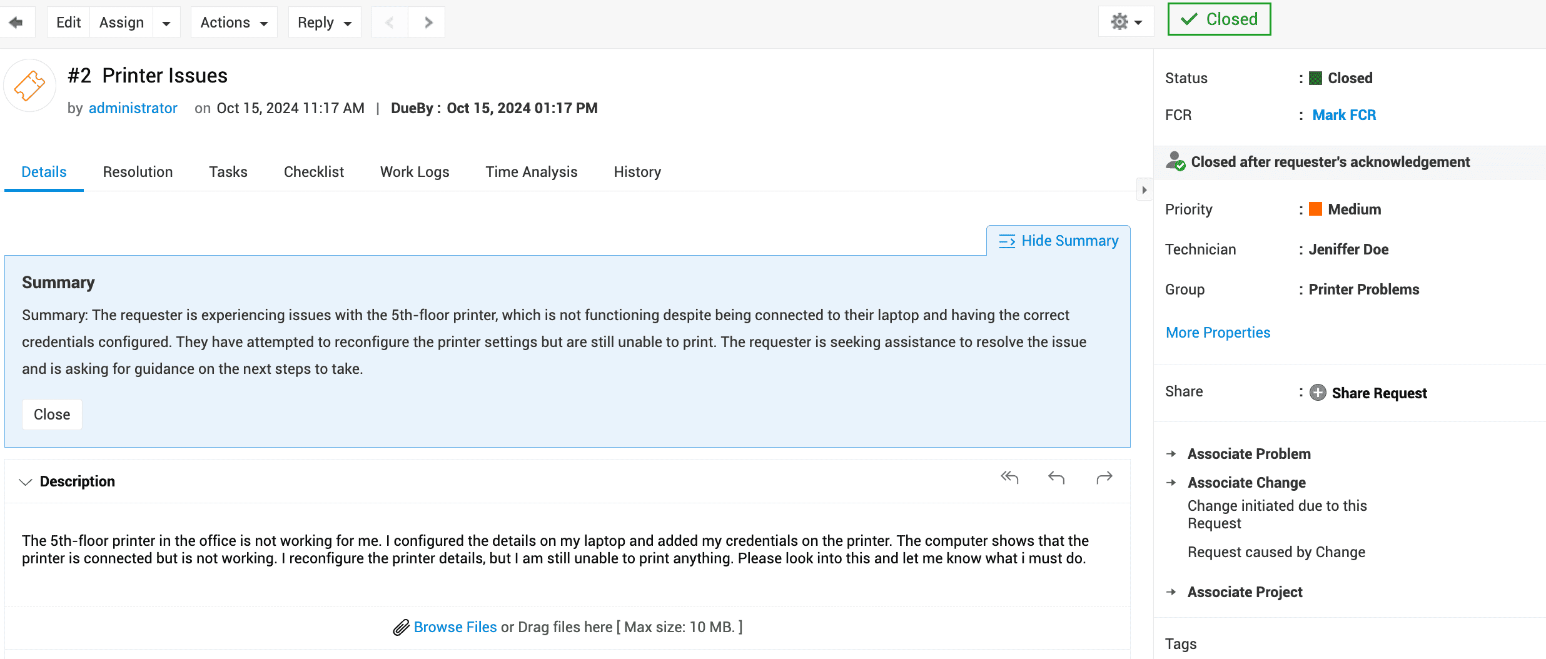Click the Mark FCR link

(x=1344, y=115)
